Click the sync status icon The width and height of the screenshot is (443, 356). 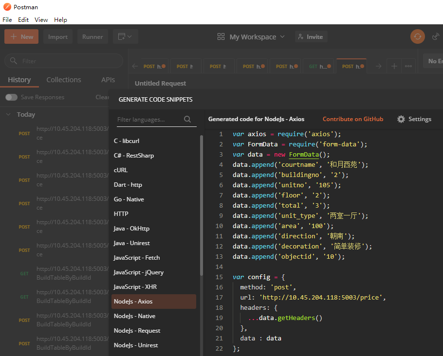pos(417,36)
